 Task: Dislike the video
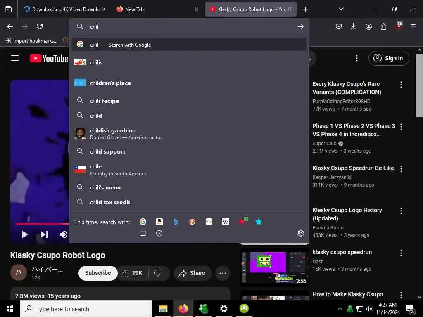pyautogui.click(x=158, y=273)
